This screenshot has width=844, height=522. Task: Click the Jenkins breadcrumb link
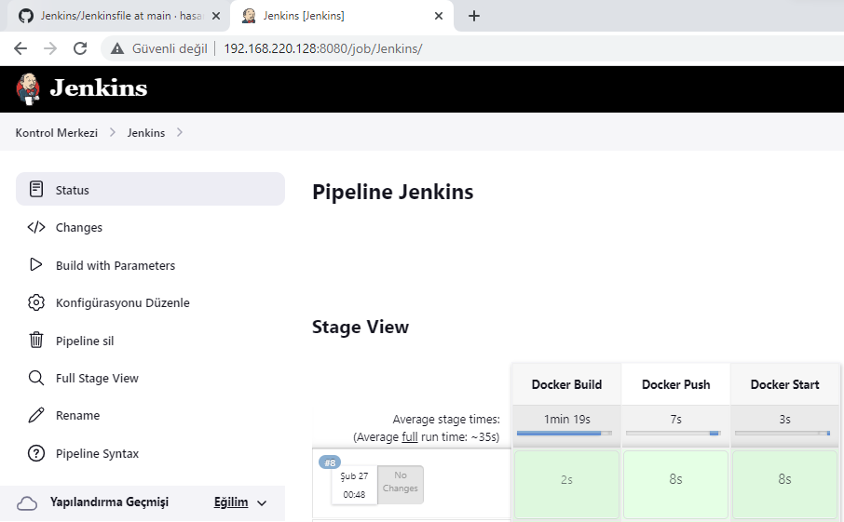pos(146,133)
